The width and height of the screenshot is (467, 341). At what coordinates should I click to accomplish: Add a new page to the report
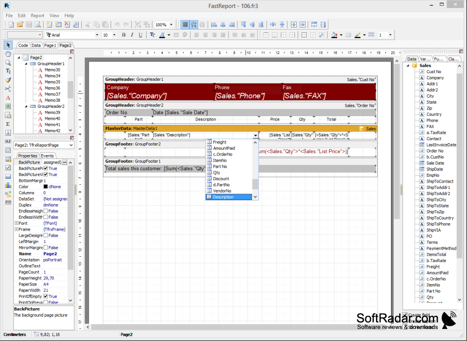click(x=49, y=25)
